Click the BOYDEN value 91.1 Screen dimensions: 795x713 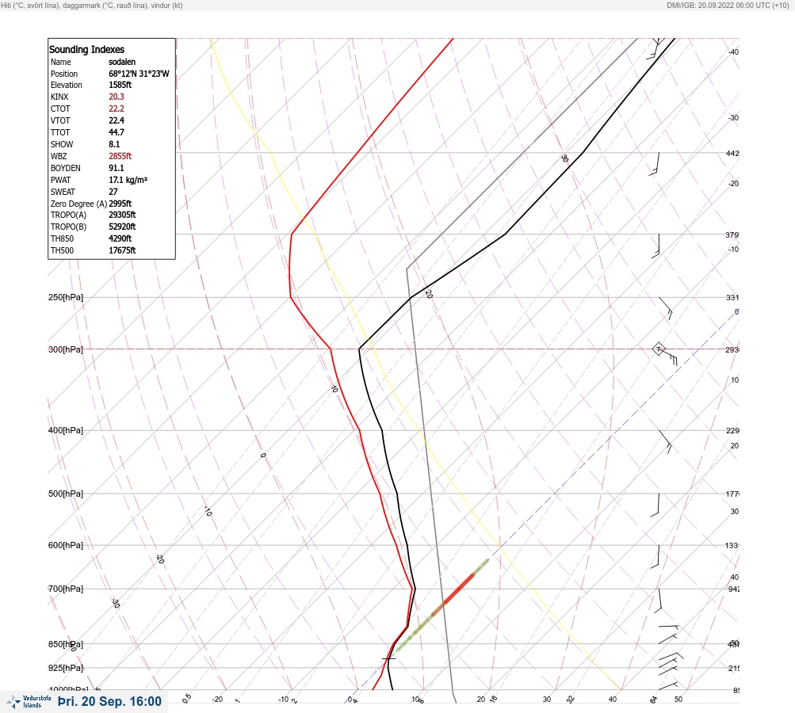coord(116,168)
